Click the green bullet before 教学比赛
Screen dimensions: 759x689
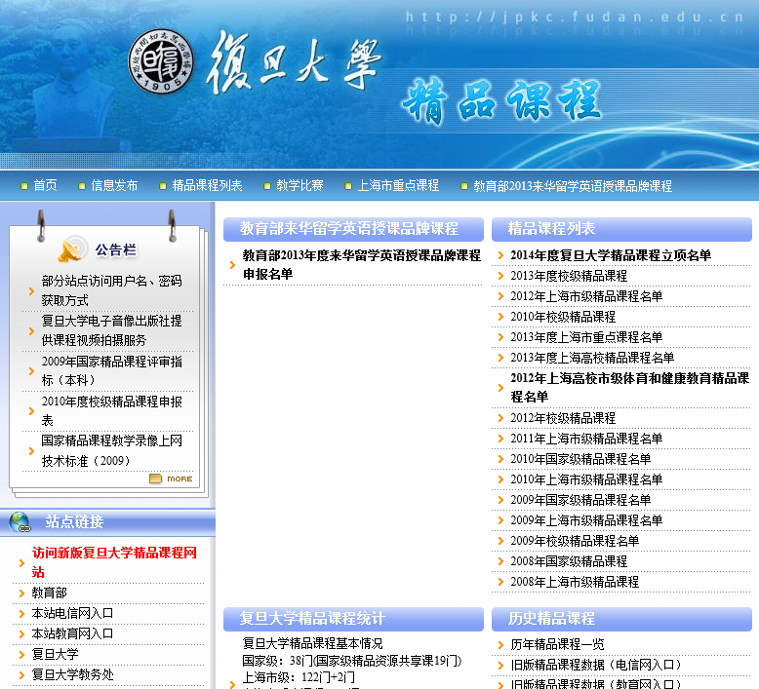(x=266, y=186)
